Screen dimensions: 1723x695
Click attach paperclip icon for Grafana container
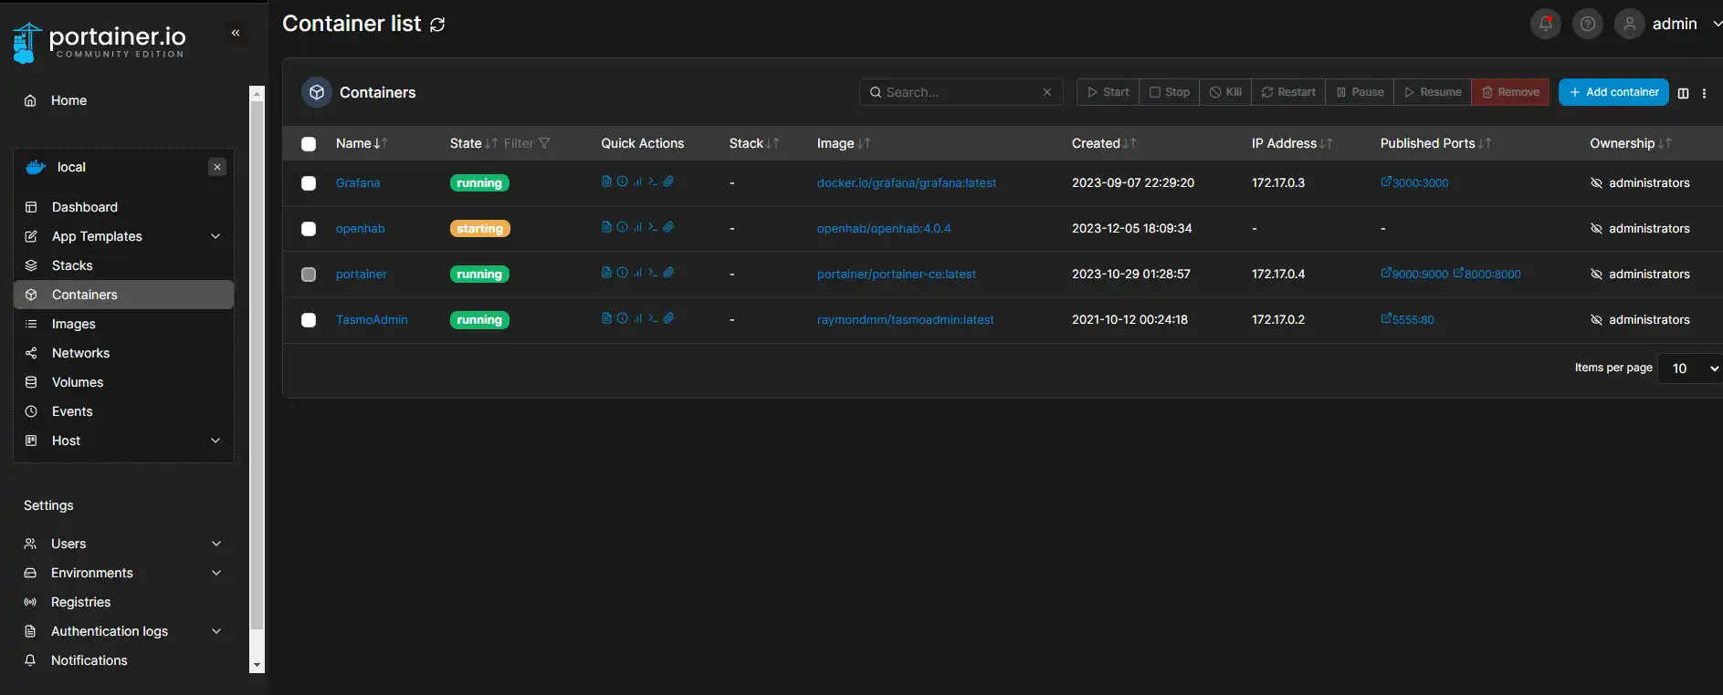pos(668,182)
